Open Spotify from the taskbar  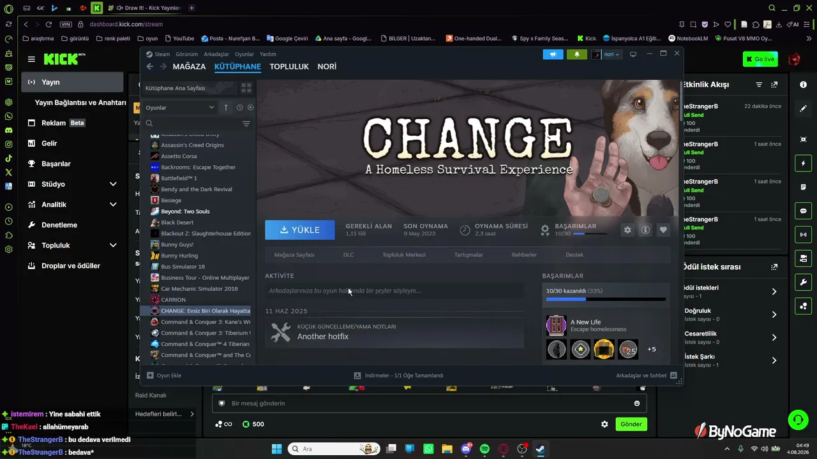[484, 449]
